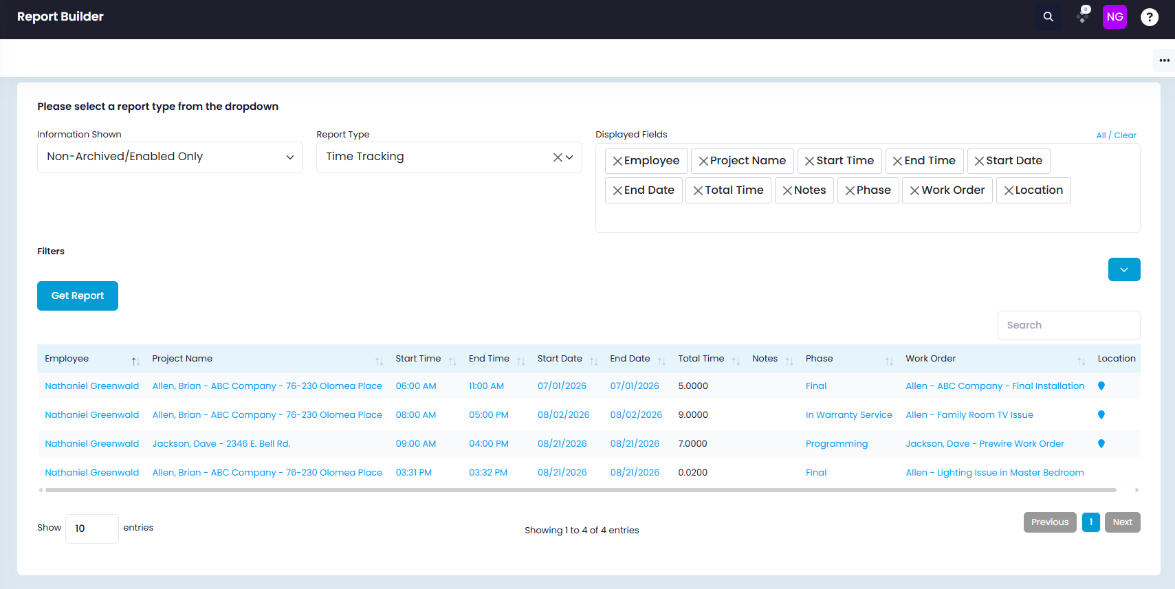Click the Report Builder page title
This screenshot has height=589, width=1175.
tap(61, 16)
